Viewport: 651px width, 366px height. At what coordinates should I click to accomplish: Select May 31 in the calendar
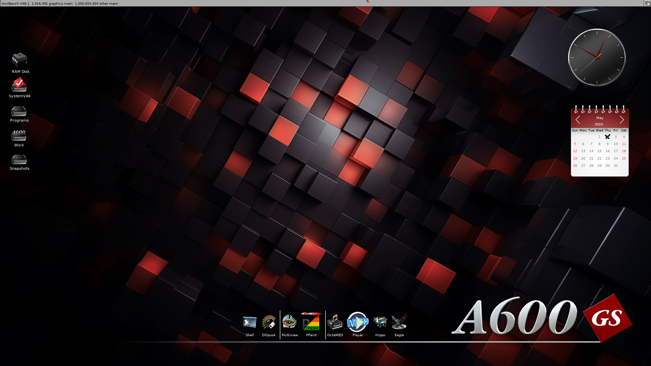pyautogui.click(x=616, y=166)
